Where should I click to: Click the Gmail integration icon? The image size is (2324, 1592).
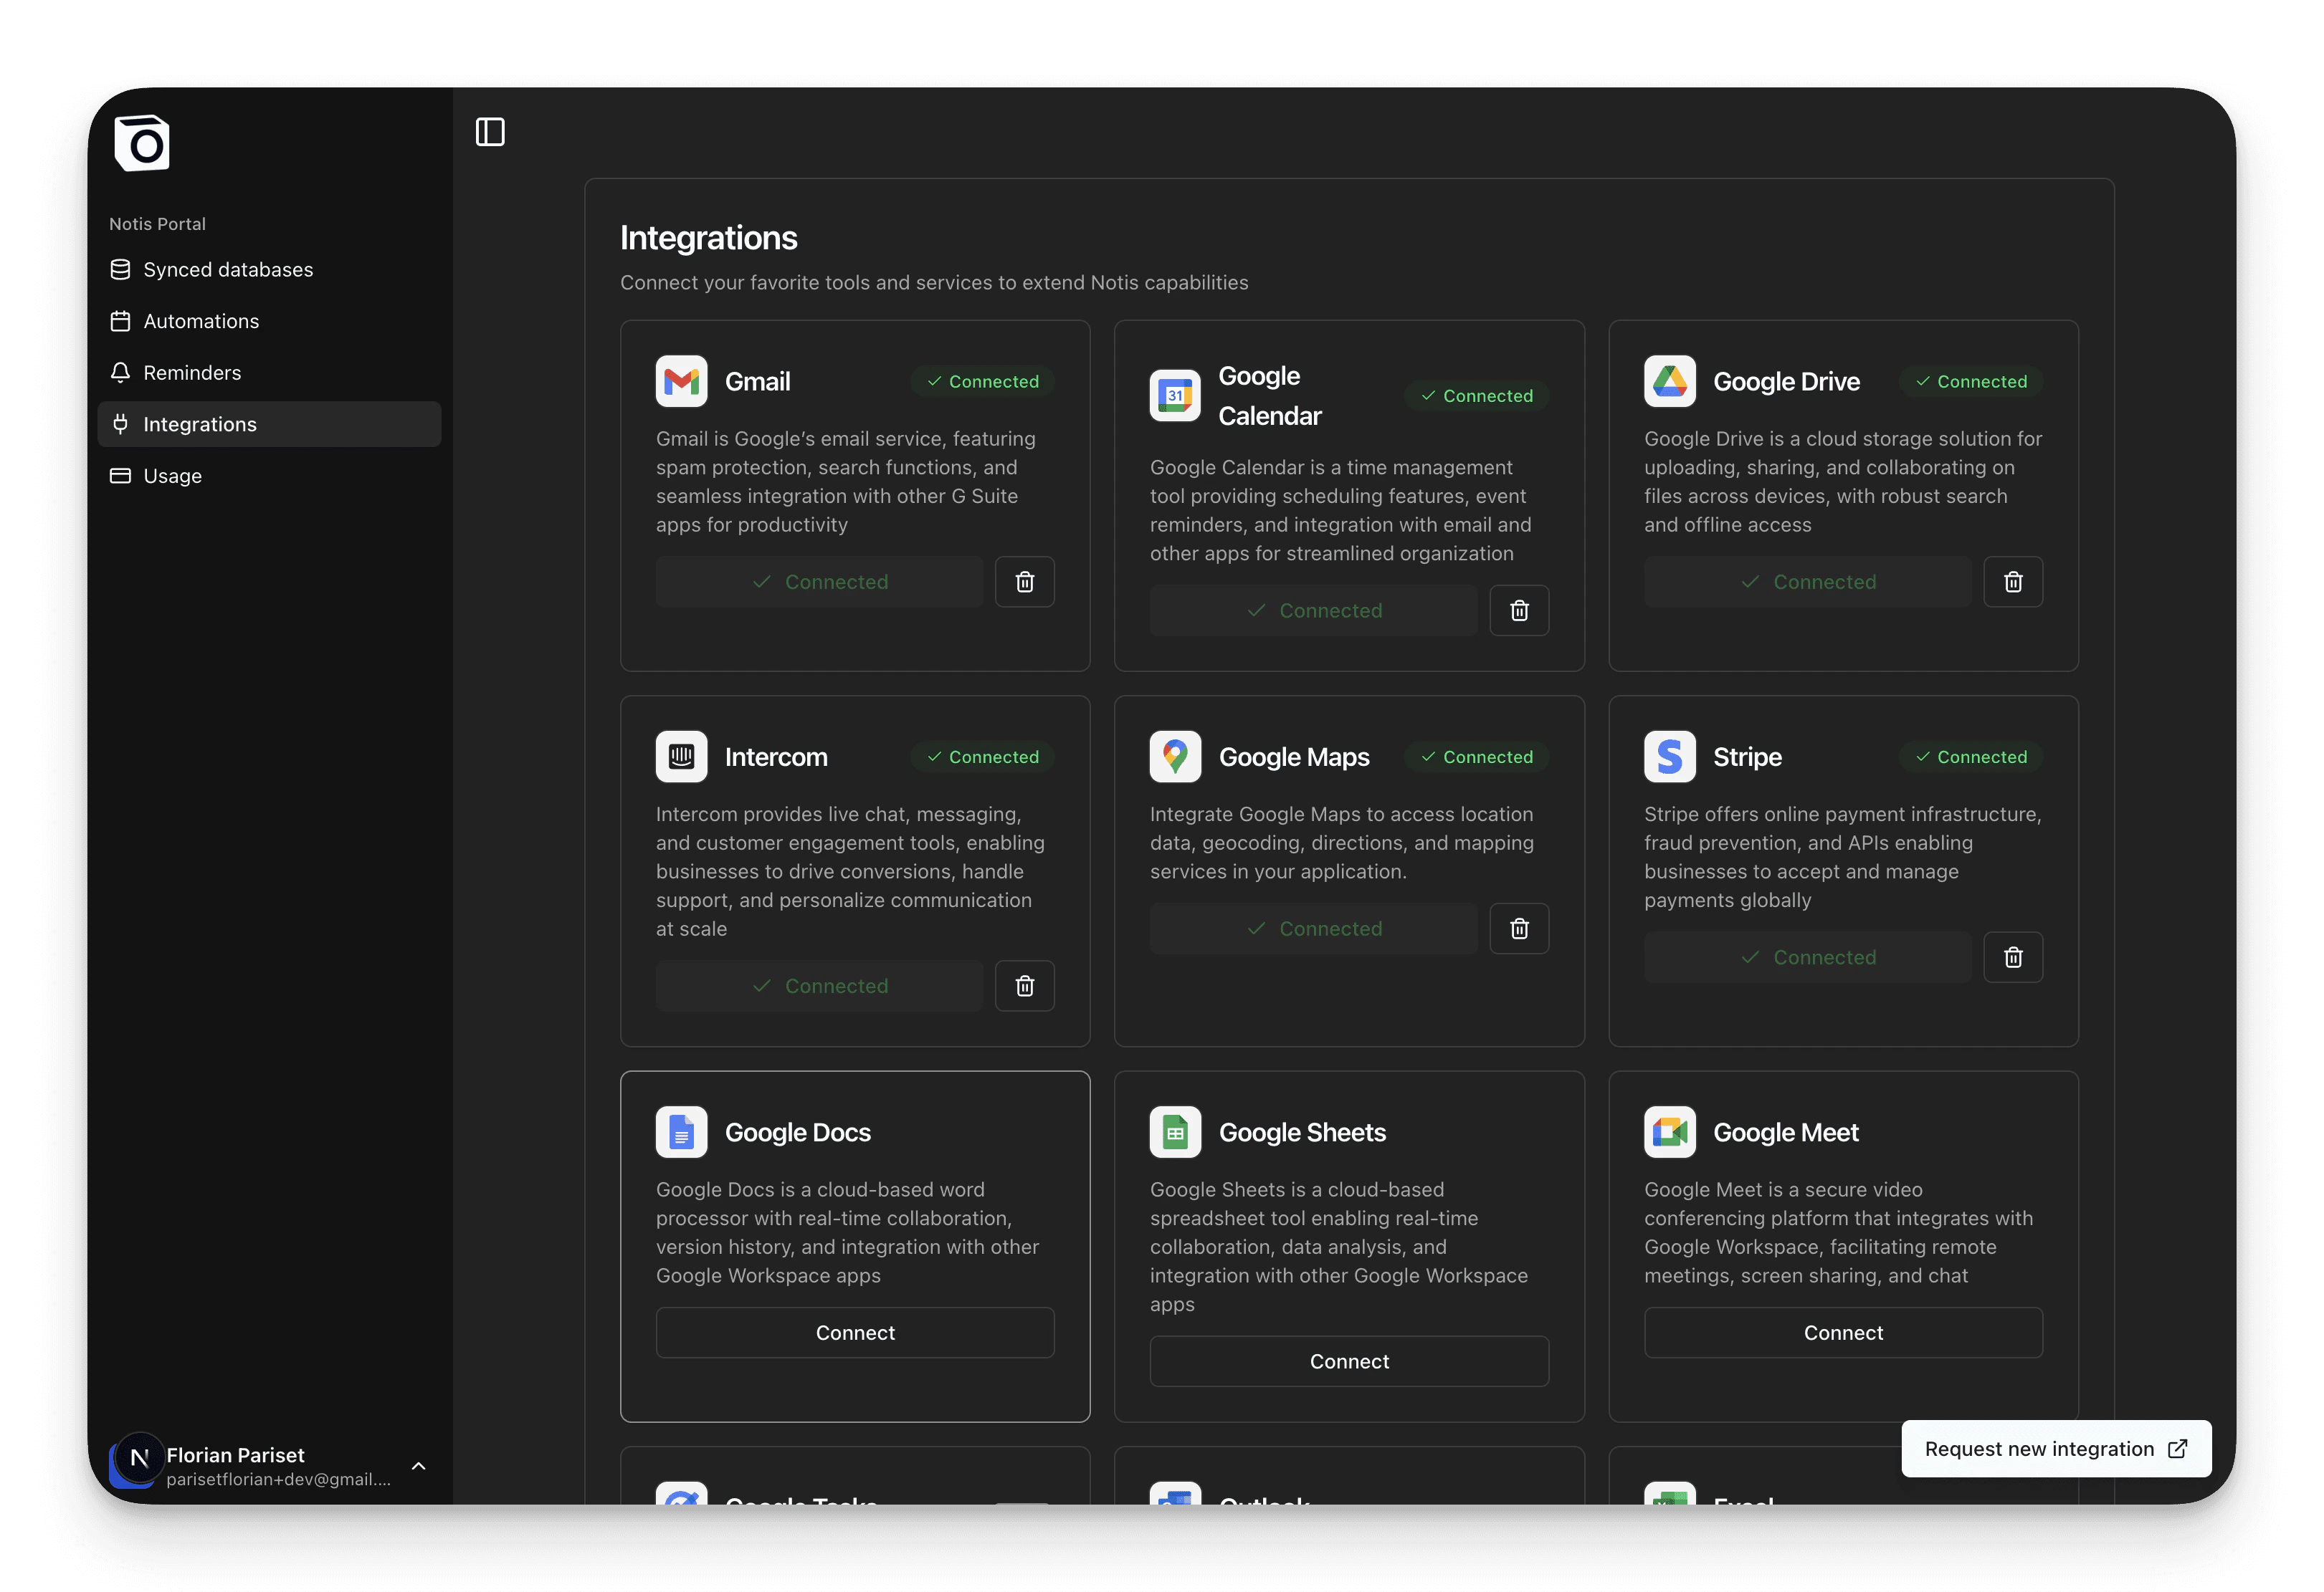pos(681,380)
